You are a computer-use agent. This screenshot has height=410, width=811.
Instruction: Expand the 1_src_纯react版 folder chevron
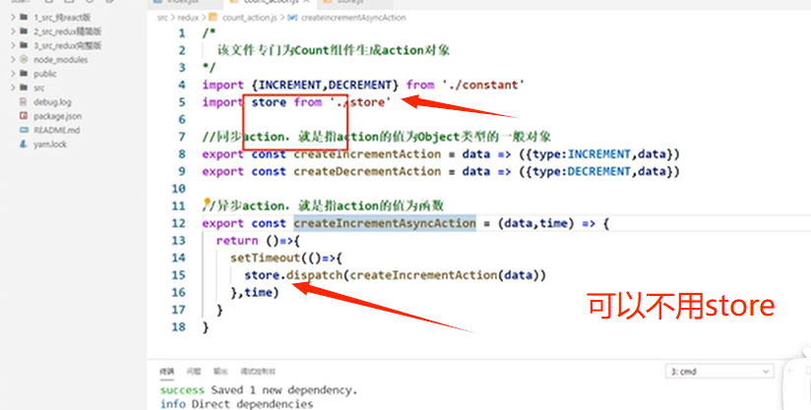[x=13, y=18]
